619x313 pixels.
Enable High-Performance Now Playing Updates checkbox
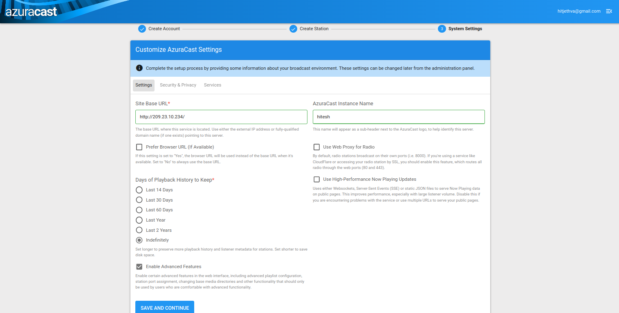(316, 179)
